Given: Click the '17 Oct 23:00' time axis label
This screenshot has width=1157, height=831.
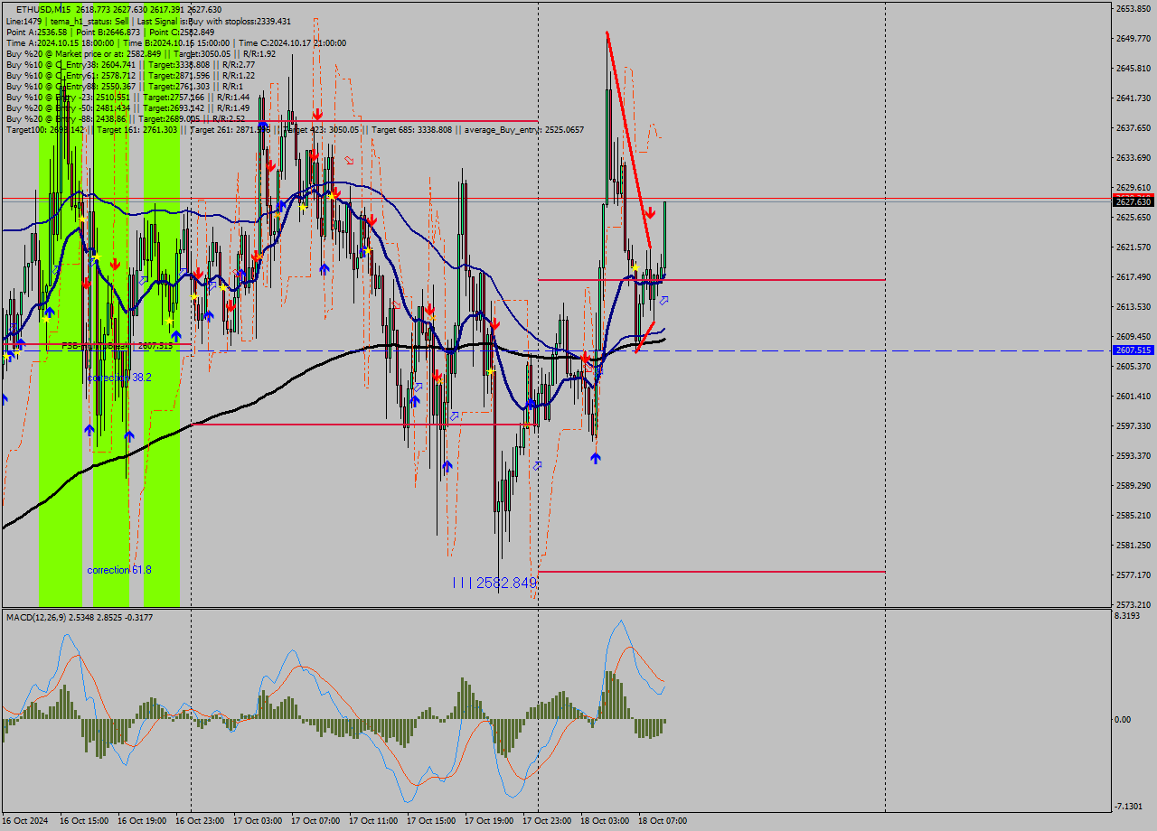Looking at the screenshot, I should click(x=547, y=821).
